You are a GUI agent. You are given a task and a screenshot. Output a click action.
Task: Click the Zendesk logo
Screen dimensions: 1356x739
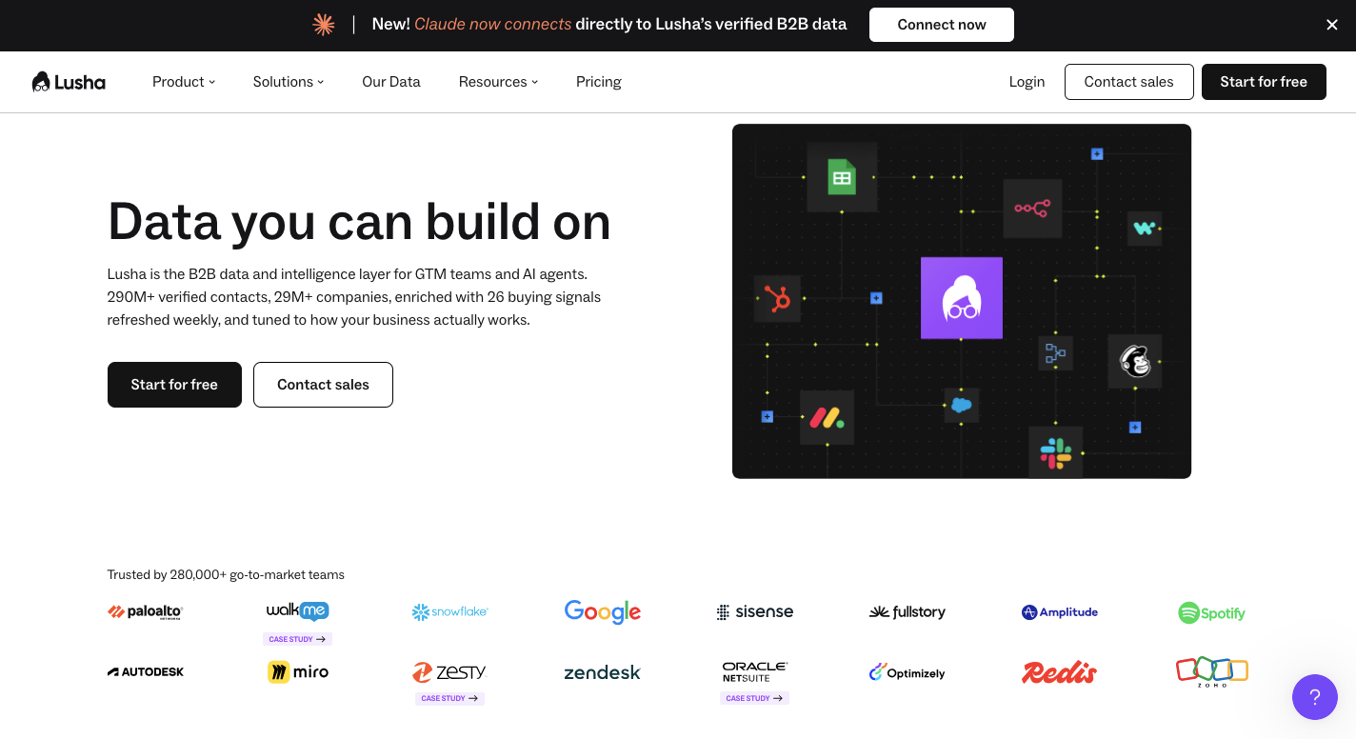coord(602,672)
